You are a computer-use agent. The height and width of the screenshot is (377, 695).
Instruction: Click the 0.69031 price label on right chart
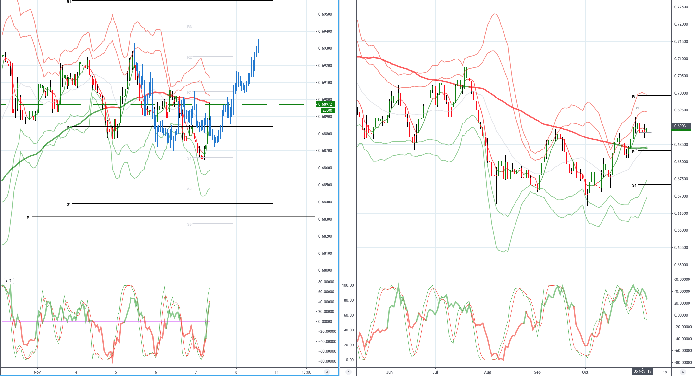(681, 126)
